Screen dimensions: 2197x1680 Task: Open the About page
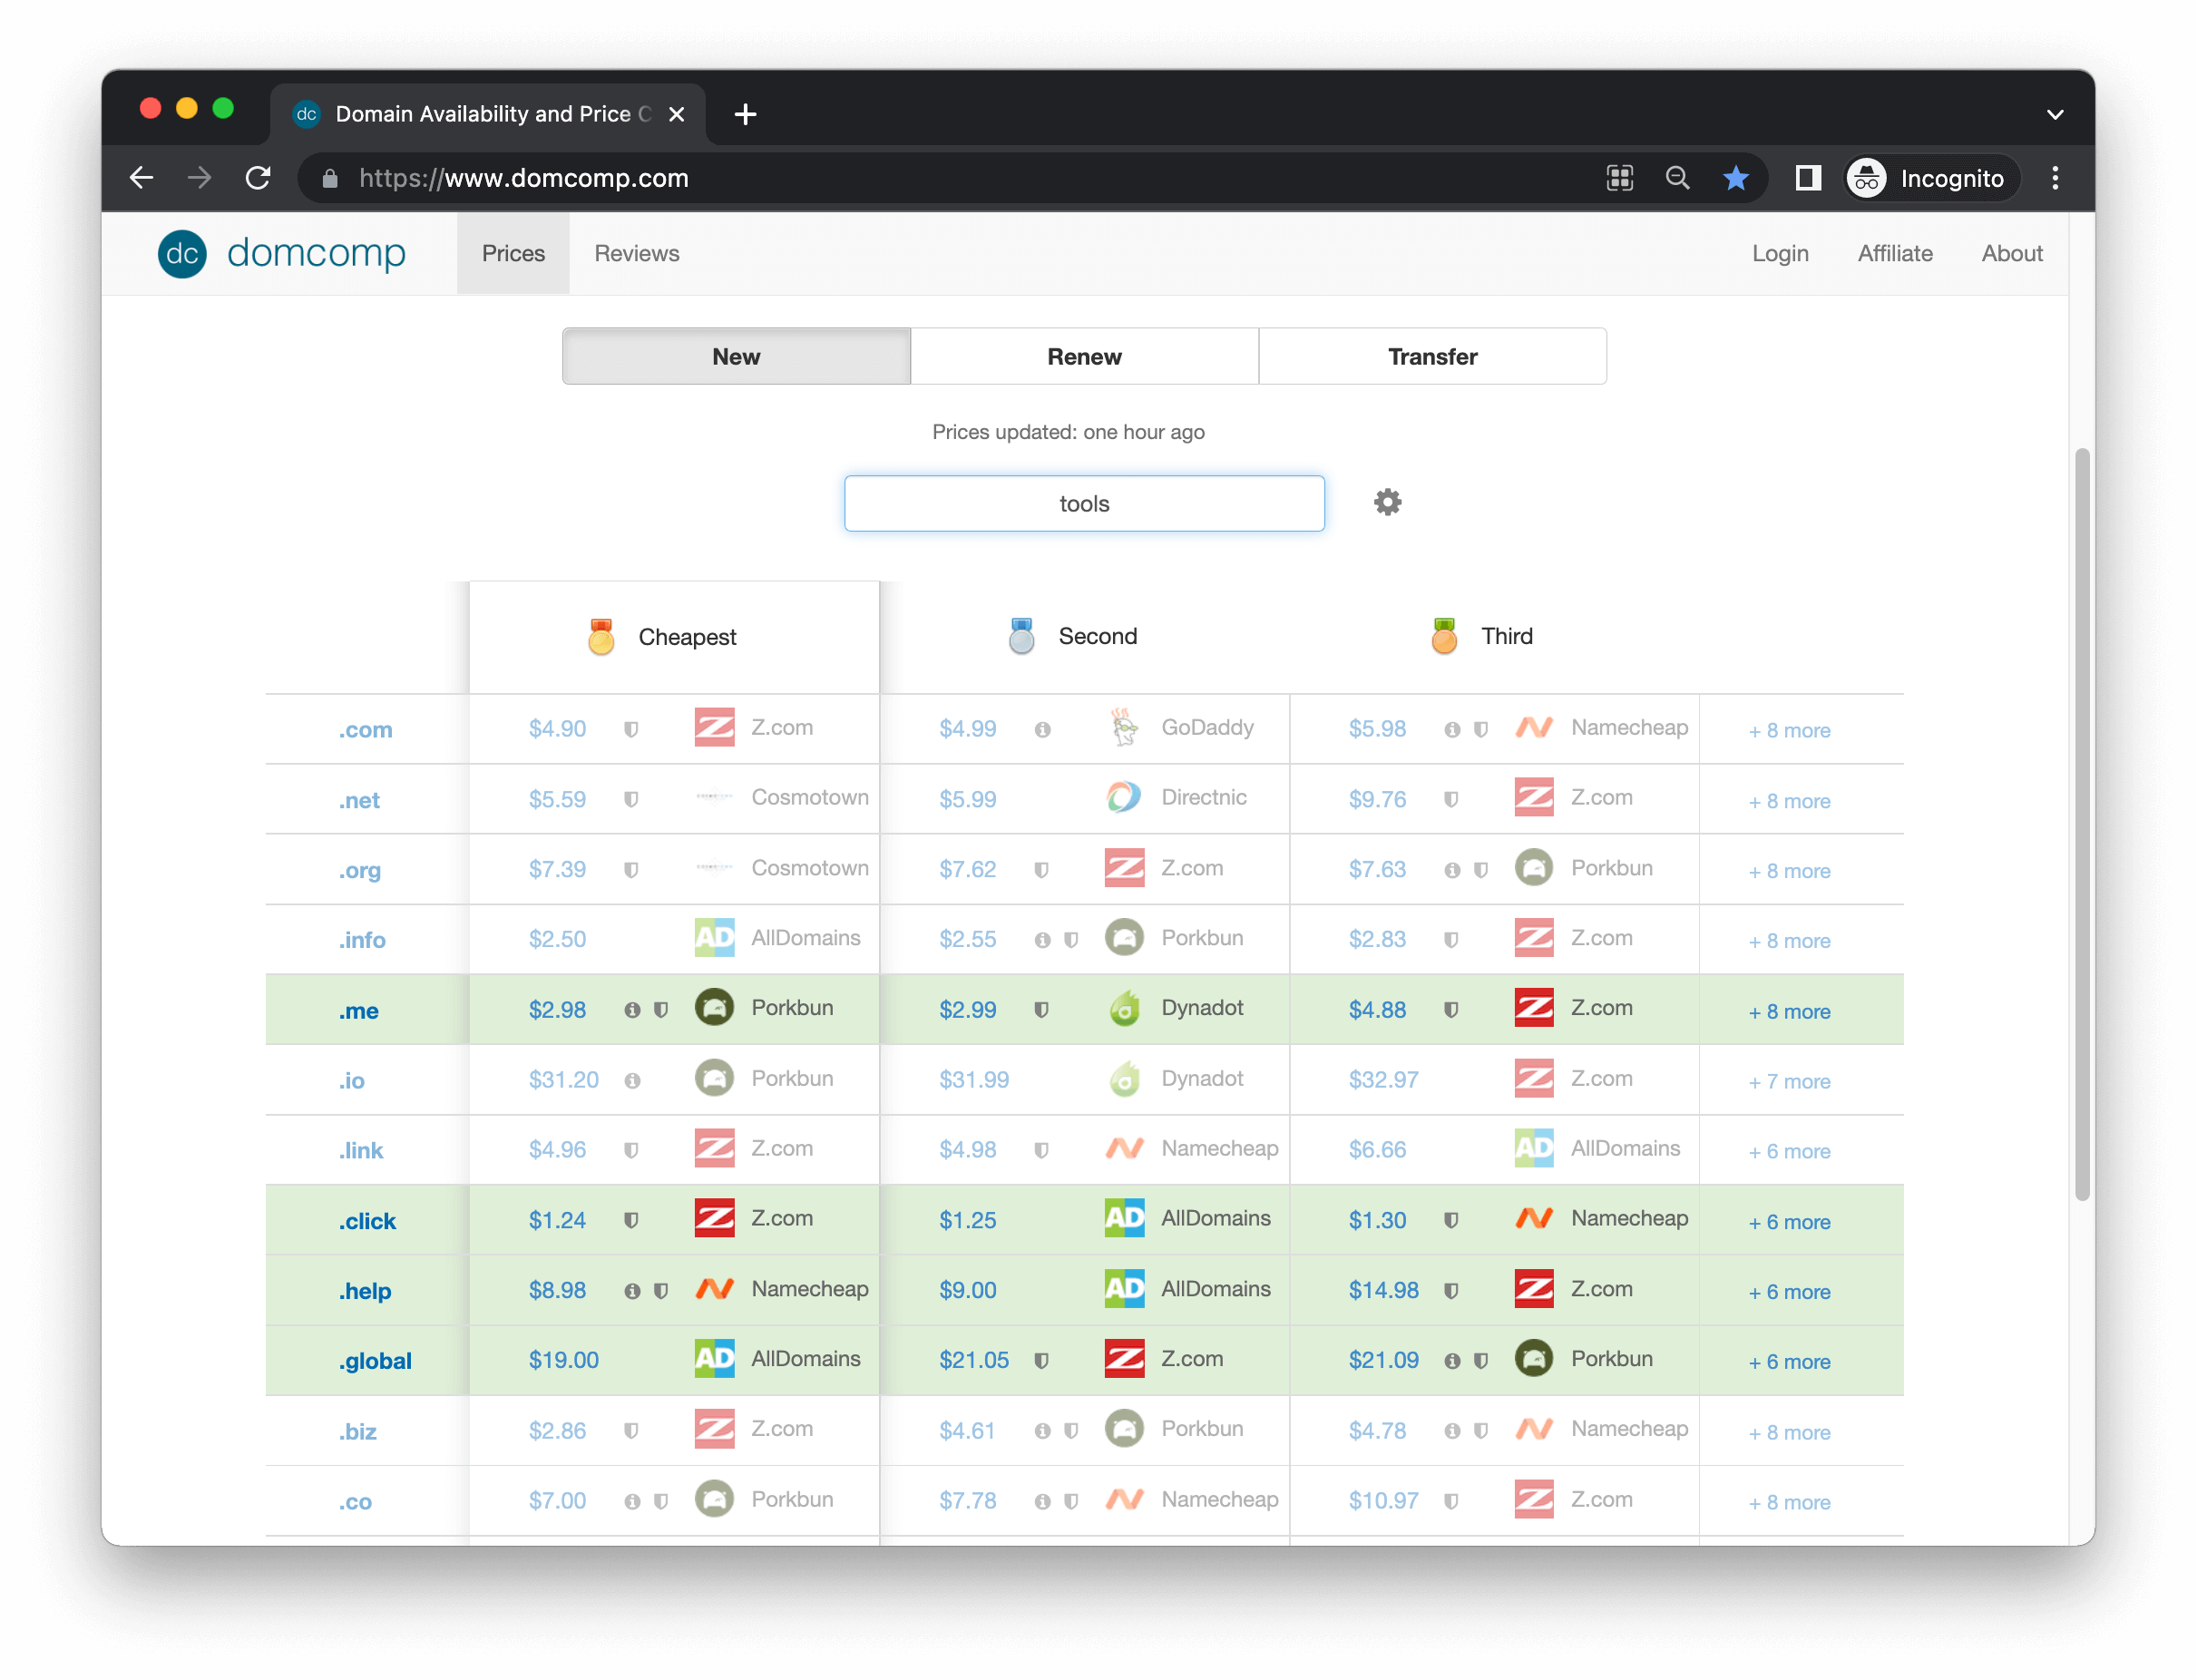click(2012, 253)
